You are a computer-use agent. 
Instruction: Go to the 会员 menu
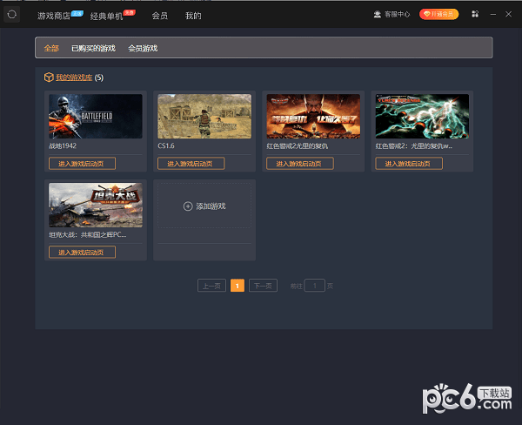pyautogui.click(x=160, y=16)
